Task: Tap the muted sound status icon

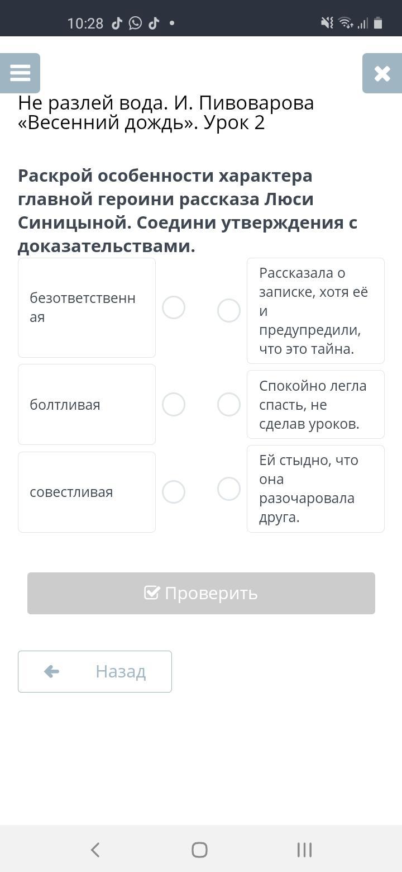Action: [x=327, y=23]
